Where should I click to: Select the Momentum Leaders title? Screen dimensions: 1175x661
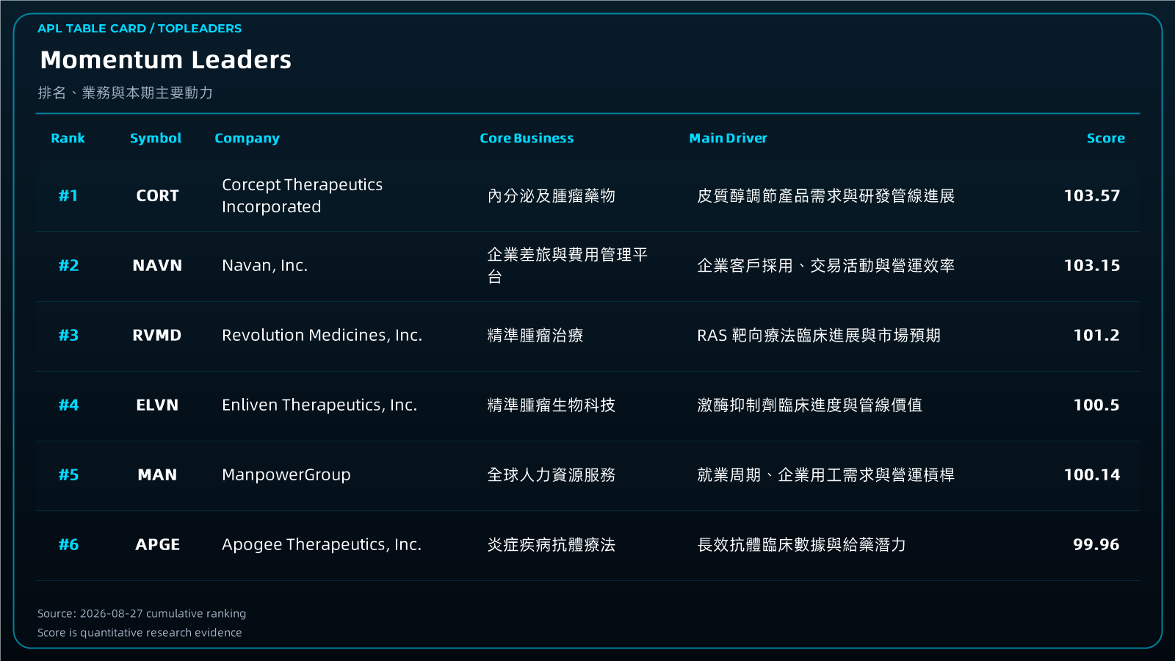(x=166, y=59)
